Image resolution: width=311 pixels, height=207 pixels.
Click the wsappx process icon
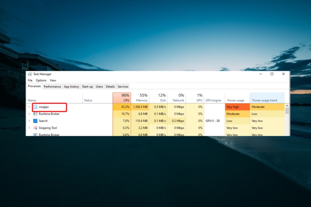tap(35, 107)
